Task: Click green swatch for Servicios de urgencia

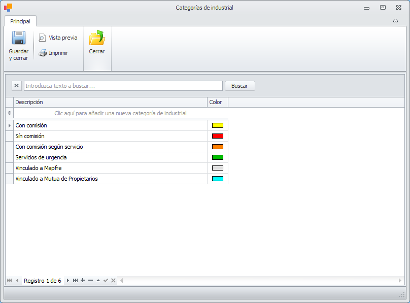Action: pos(218,157)
